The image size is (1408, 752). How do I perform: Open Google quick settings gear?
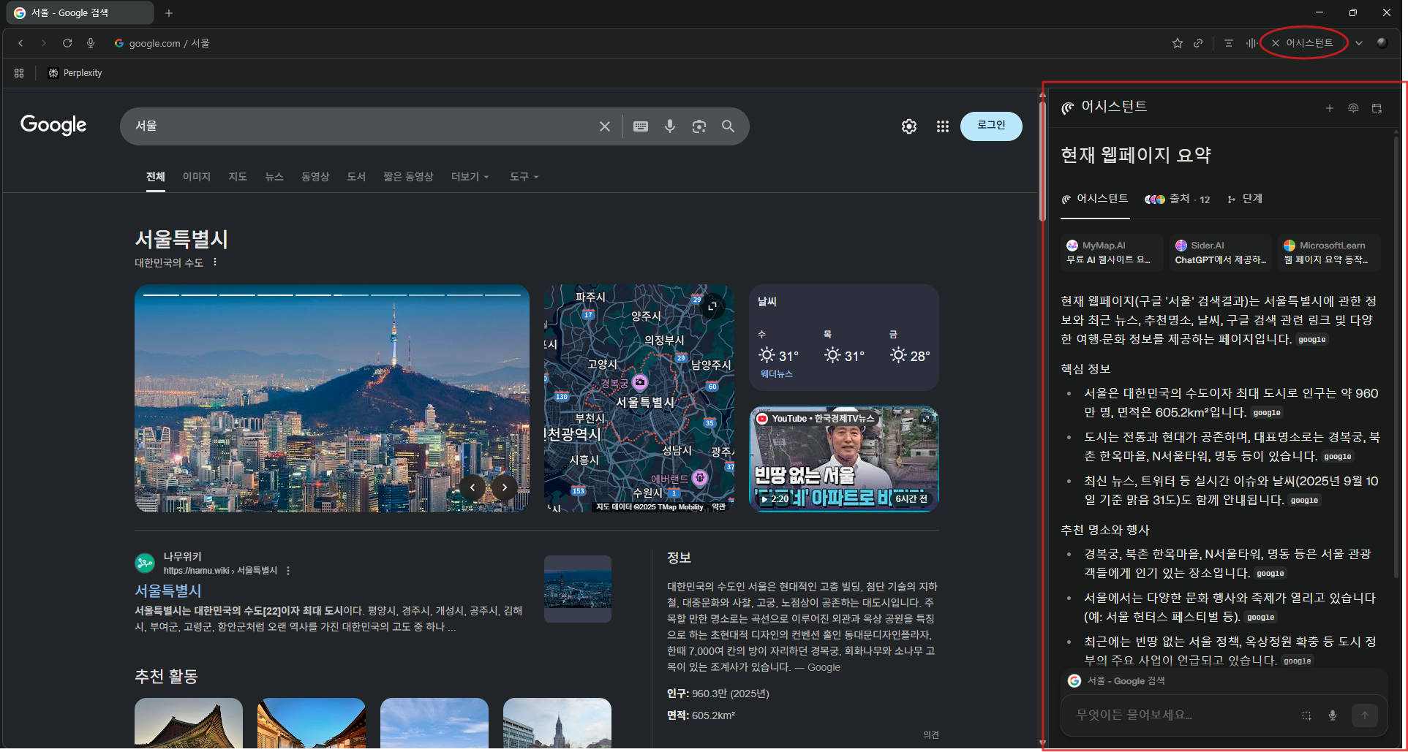click(x=909, y=126)
